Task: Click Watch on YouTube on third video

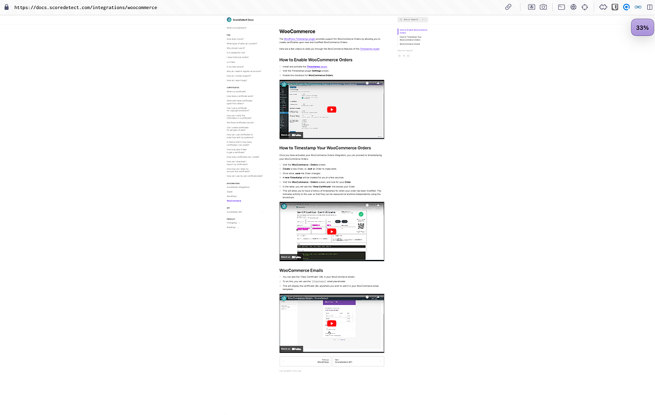Action: coord(291,349)
